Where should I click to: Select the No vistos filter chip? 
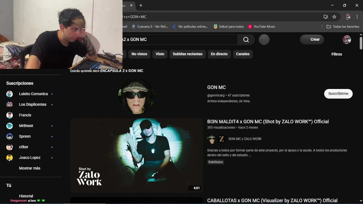(x=139, y=54)
